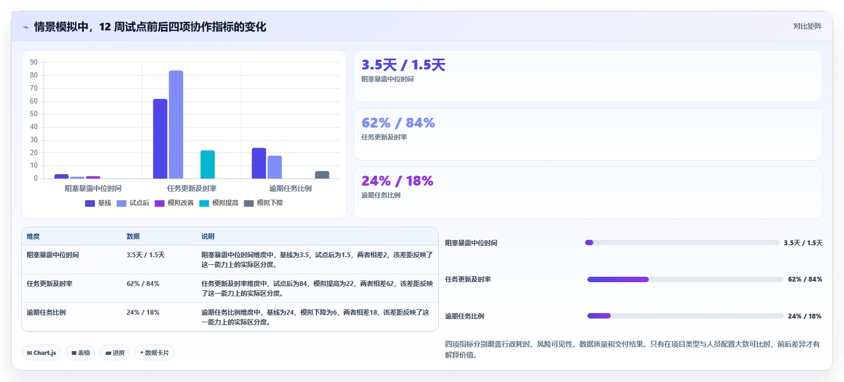Click the 进度 chip
The width and height of the screenshot is (844, 382).
pyautogui.click(x=115, y=353)
